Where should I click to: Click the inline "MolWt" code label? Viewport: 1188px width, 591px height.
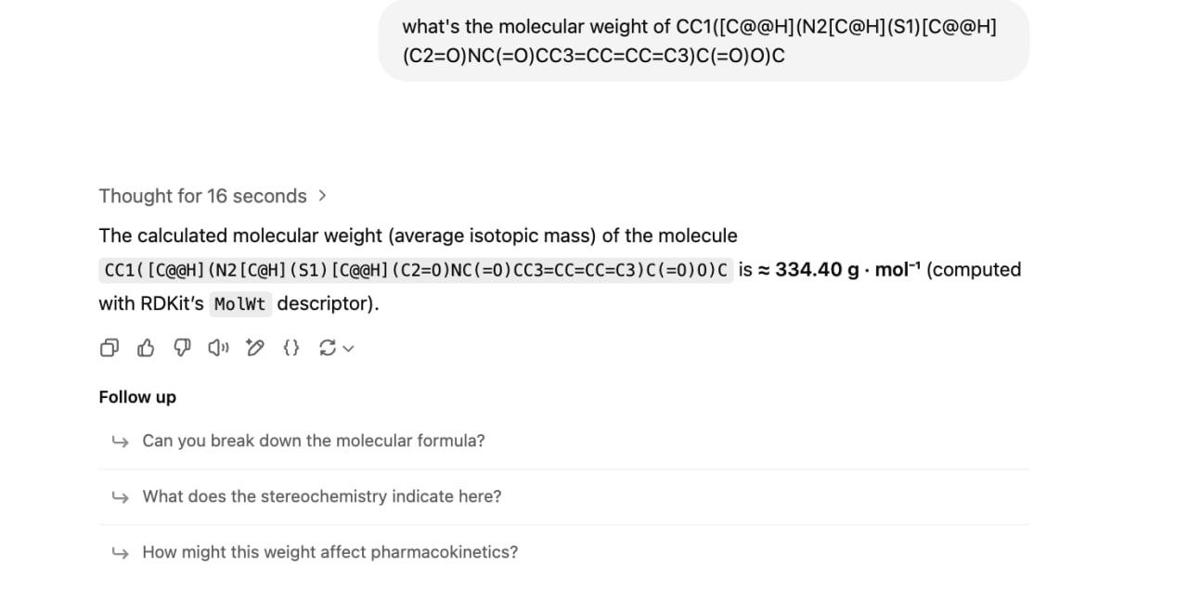tap(239, 304)
